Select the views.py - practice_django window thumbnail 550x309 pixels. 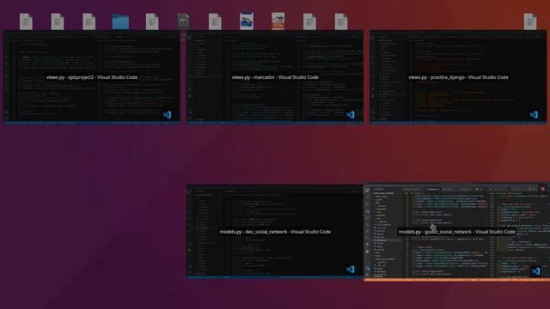458,76
